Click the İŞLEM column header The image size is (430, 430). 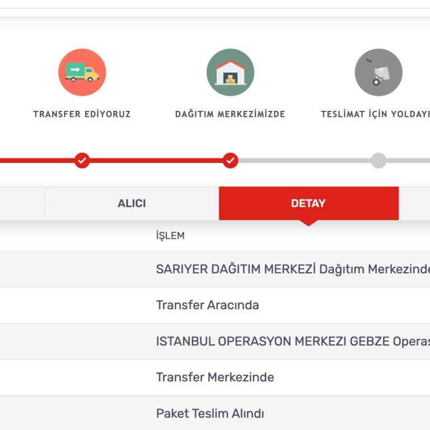(x=170, y=236)
